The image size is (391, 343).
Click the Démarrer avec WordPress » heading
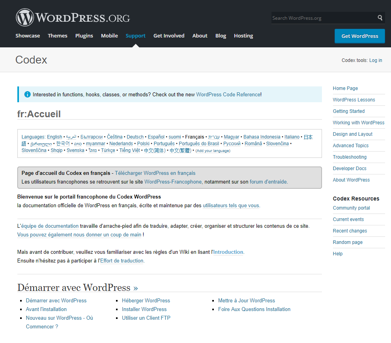pyautogui.click(x=78, y=288)
